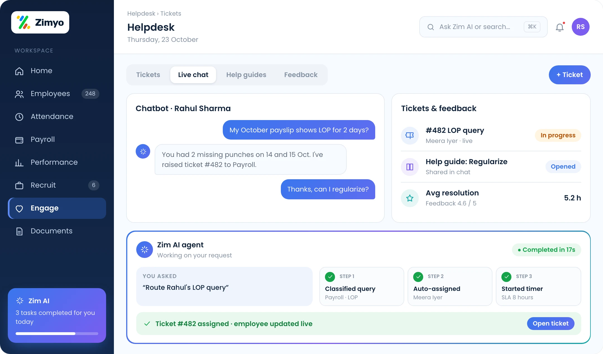Click the 'My October payslip shows LOP' message
The image size is (603, 354).
tap(299, 130)
